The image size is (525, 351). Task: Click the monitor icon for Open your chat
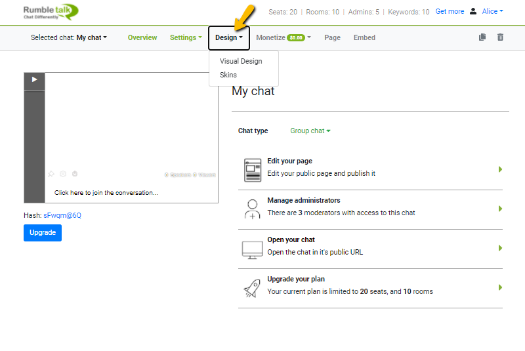click(x=252, y=249)
